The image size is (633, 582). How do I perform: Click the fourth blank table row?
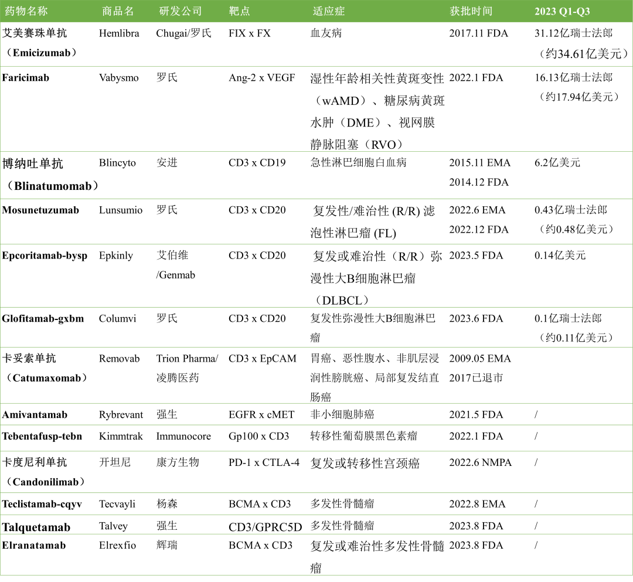(316, 222)
